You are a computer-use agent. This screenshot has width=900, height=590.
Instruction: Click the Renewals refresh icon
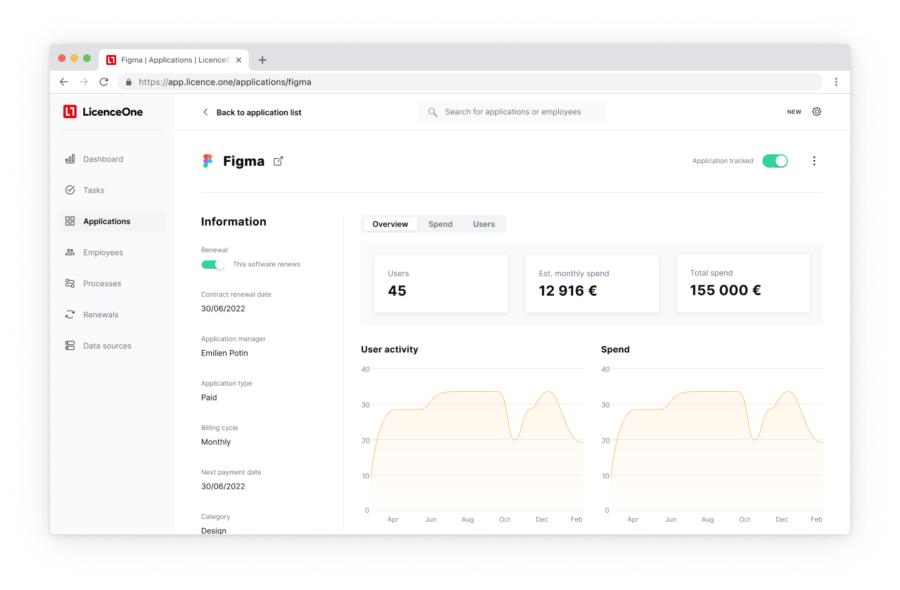tap(70, 315)
